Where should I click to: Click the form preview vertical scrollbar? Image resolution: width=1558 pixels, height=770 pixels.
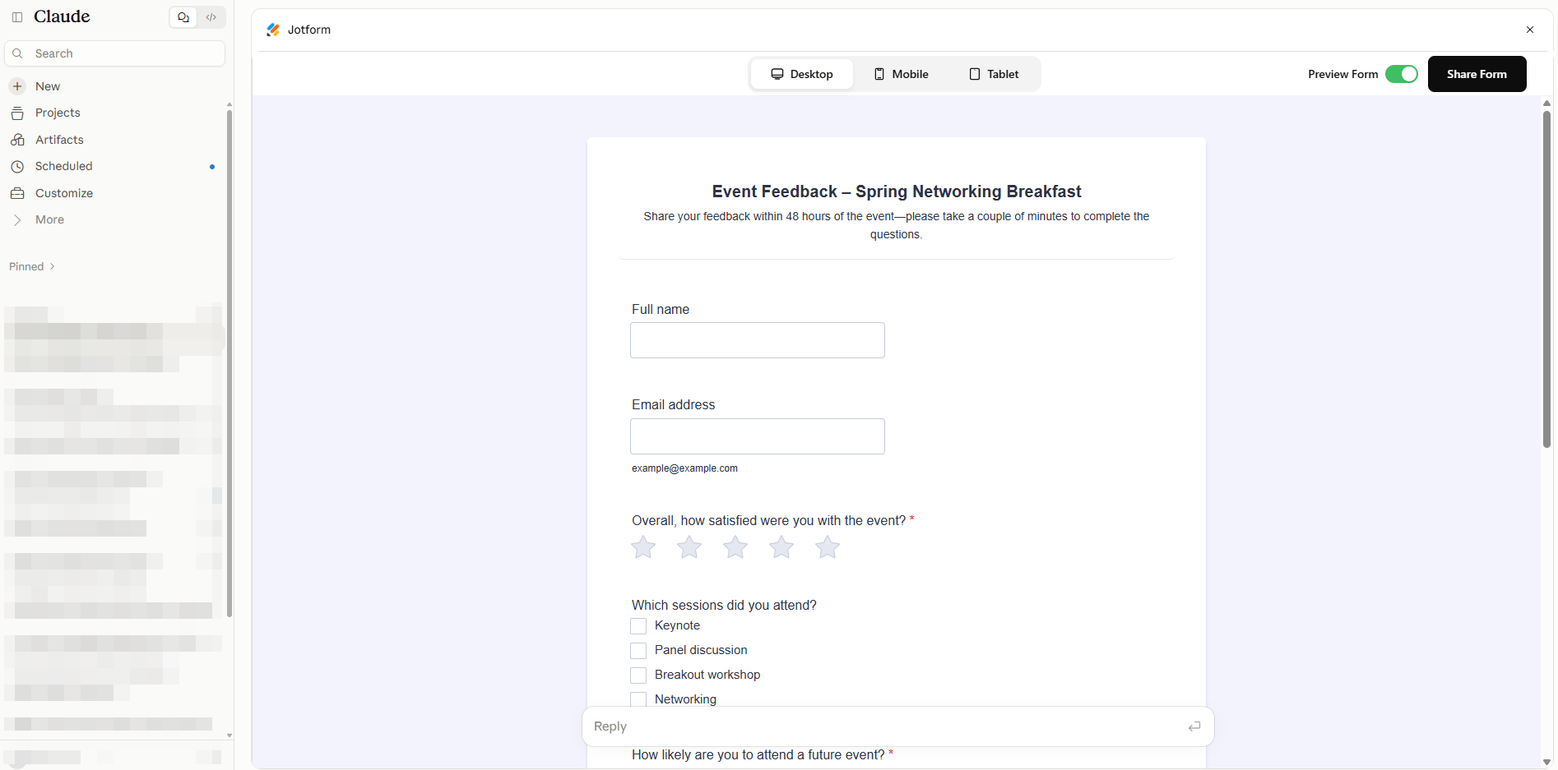(x=1546, y=279)
